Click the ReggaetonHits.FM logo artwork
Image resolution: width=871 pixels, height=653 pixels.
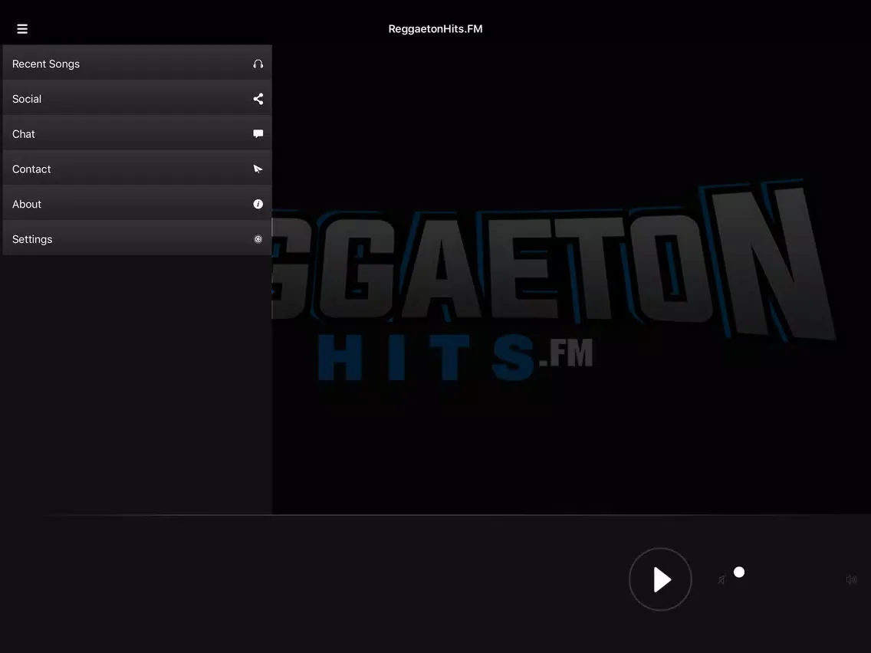(554, 281)
